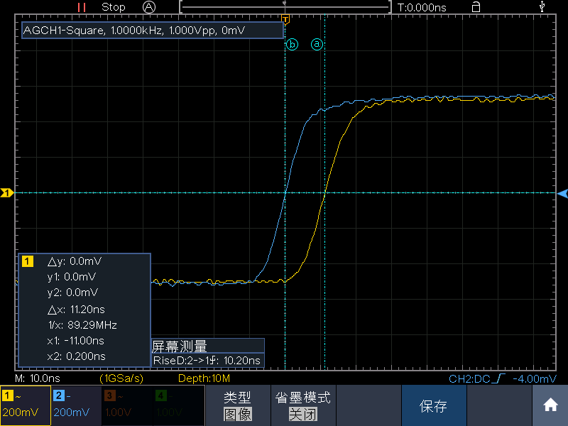
Task: Change the 省墨模式 关闭 setting
Action: pos(302,405)
